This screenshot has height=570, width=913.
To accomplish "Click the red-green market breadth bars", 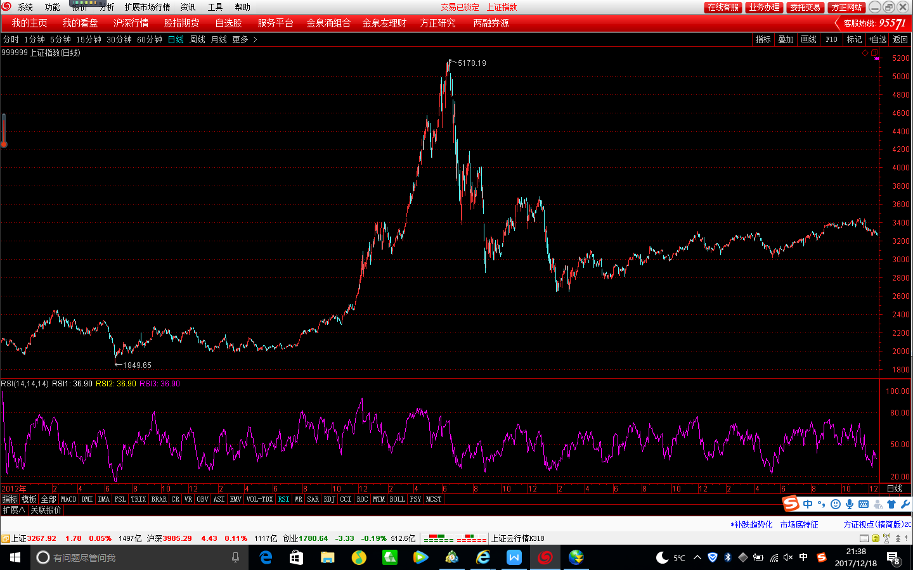I will 455,538.
